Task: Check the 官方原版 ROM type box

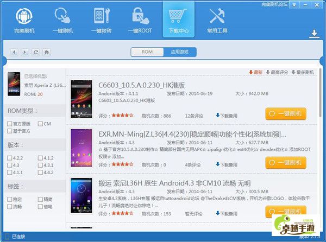Action: pyautogui.click(x=10, y=124)
